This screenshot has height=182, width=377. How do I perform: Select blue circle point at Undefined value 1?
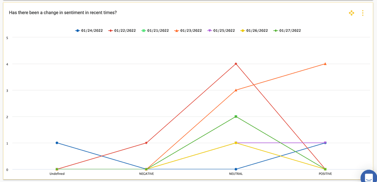(x=57, y=143)
